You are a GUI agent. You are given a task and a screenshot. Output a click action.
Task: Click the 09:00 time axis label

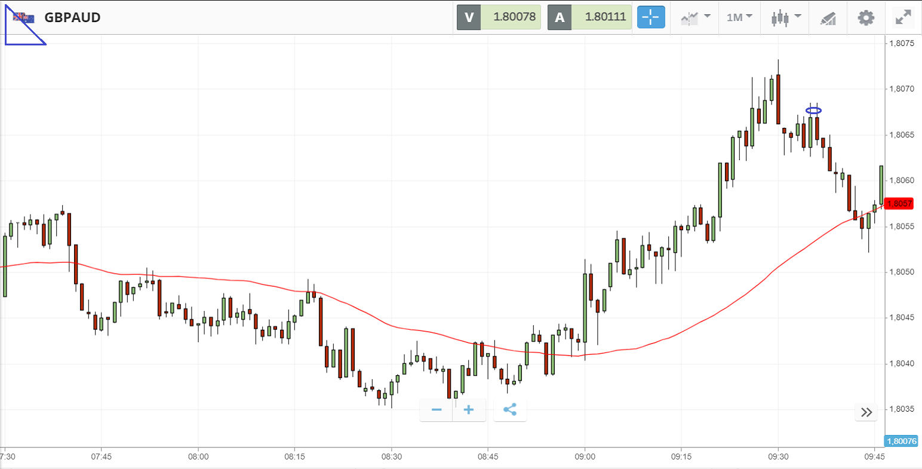tap(585, 456)
